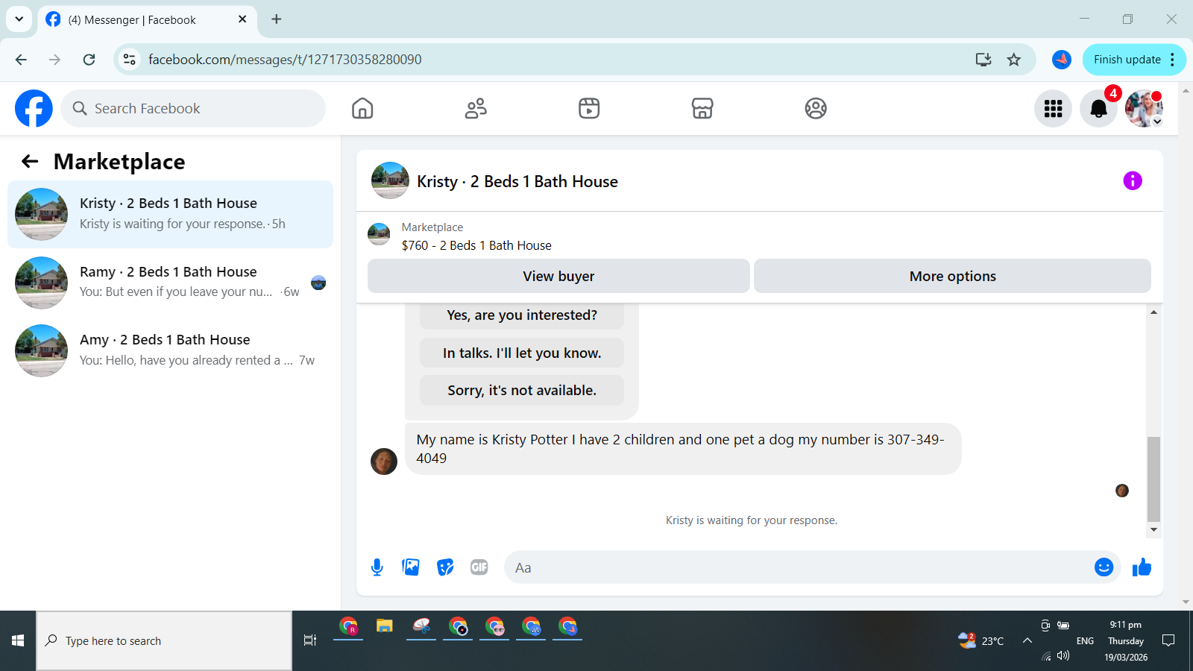Open Notifications bell with 4 badge
This screenshot has width=1193, height=671.
[1098, 109]
